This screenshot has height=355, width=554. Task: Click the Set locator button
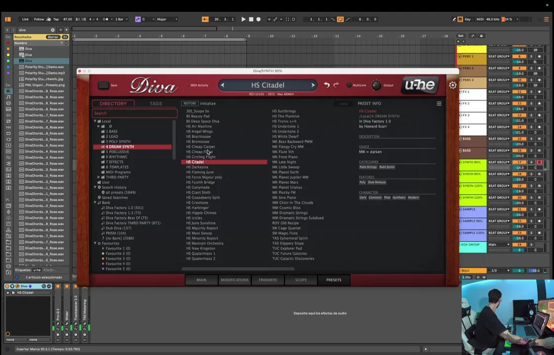(x=460, y=35)
